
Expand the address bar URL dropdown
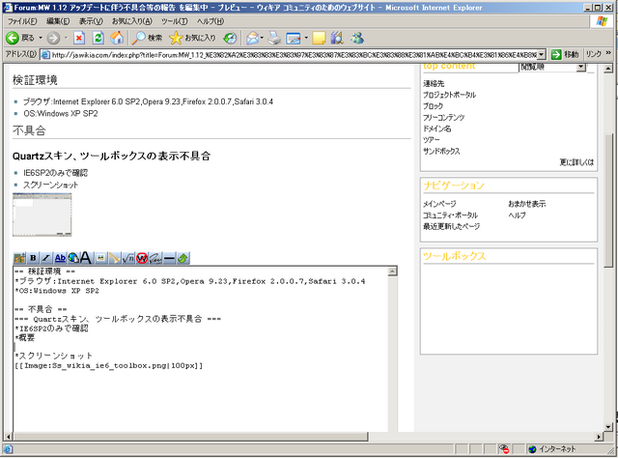[x=542, y=54]
